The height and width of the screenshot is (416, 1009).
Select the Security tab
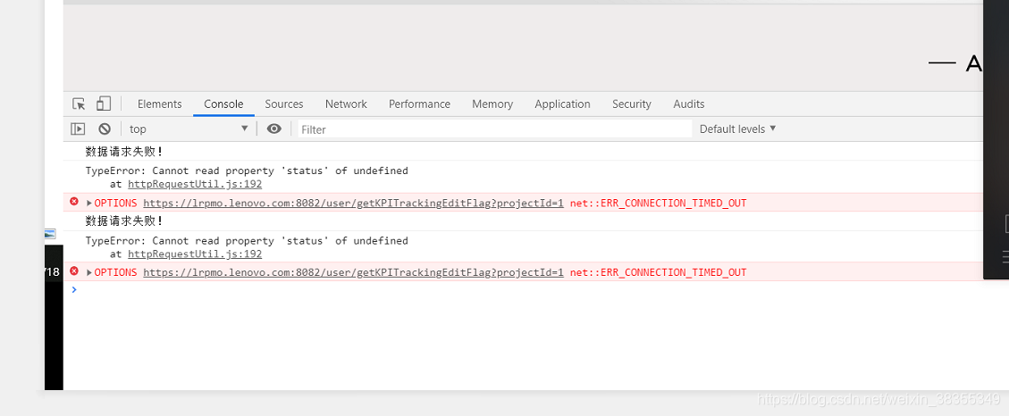tap(631, 104)
